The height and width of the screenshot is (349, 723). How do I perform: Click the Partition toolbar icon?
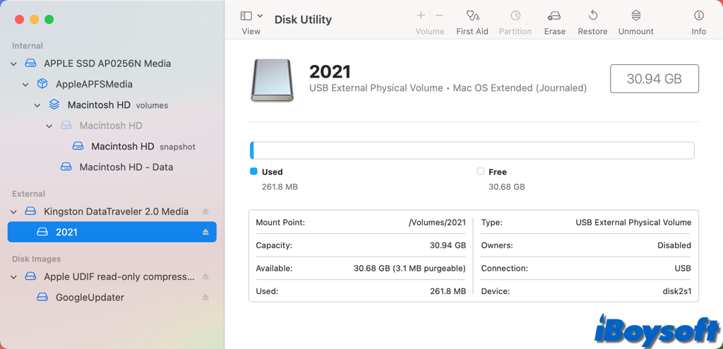pyautogui.click(x=515, y=16)
